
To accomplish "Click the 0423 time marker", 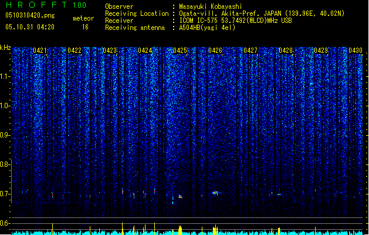I will click(110, 51).
